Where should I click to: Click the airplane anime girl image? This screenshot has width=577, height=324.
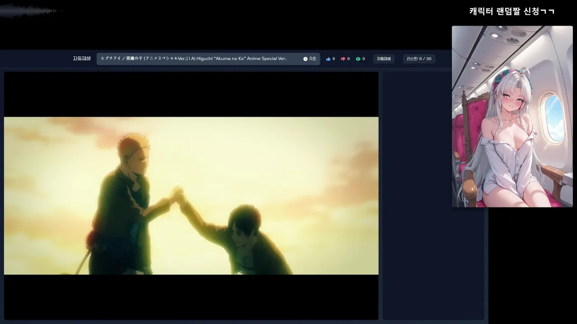[512, 117]
